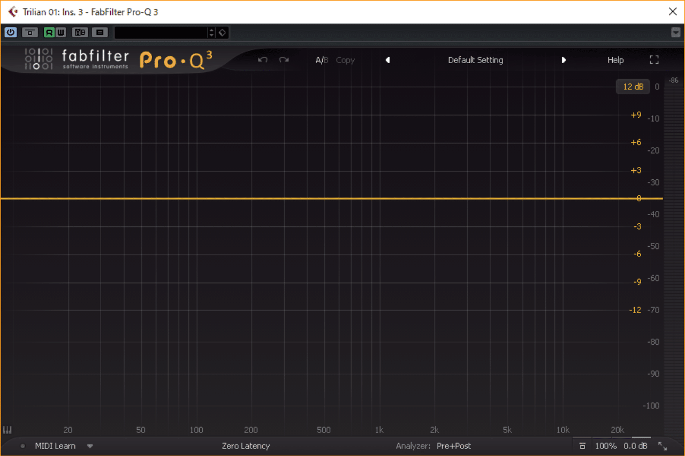Show the piano keyboard display icon

coord(7,430)
